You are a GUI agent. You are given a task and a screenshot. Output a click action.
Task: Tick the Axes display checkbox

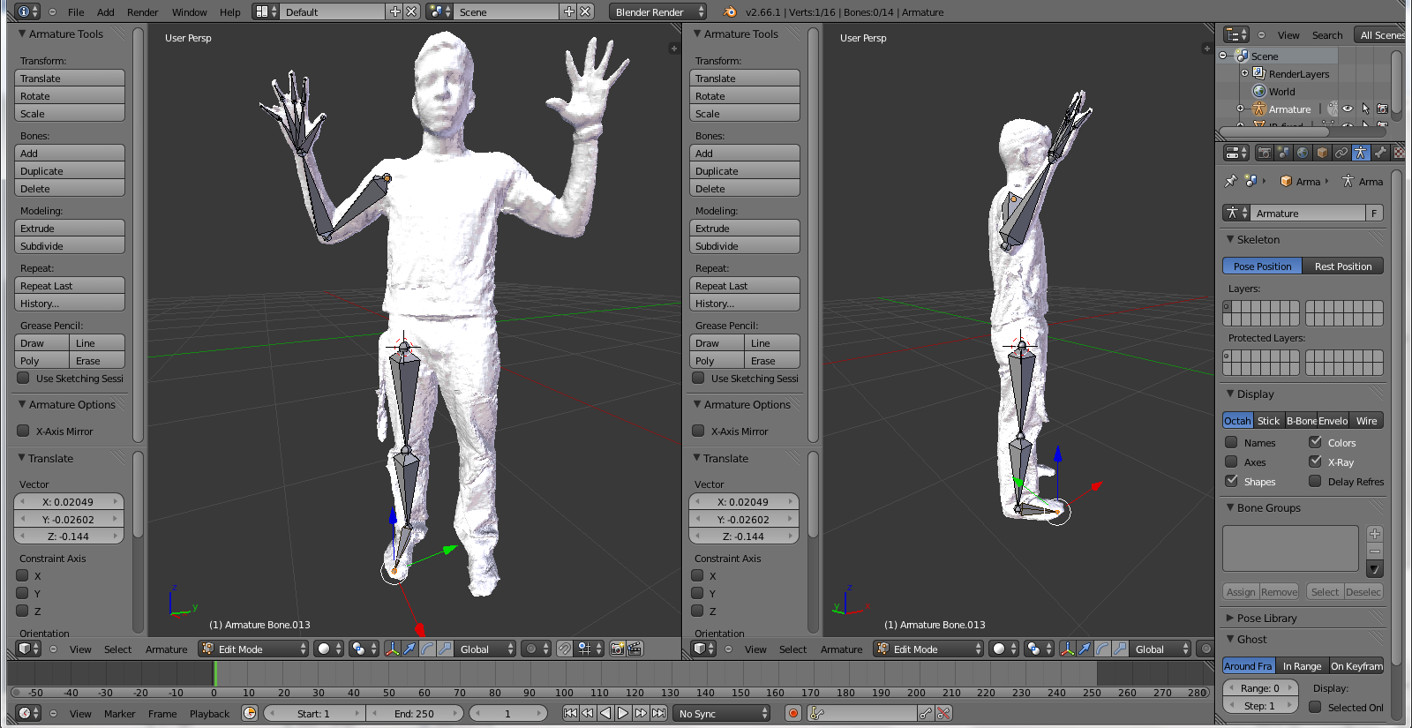1231,462
